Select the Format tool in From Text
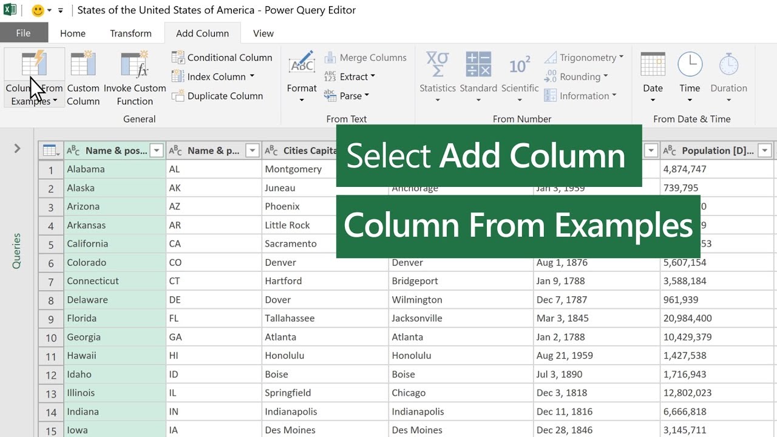The height and width of the screenshot is (437, 777). [x=302, y=76]
